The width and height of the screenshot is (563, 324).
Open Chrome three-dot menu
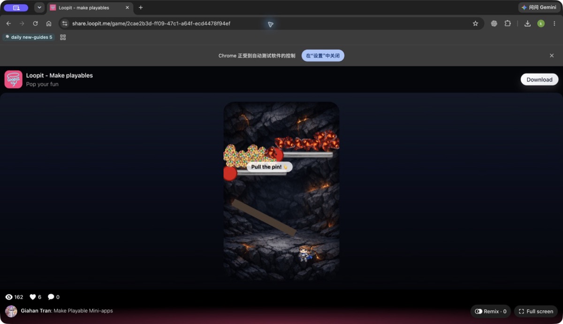tap(554, 23)
